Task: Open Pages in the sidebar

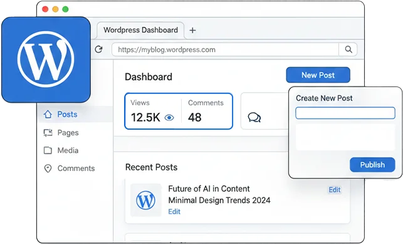Action: click(x=68, y=133)
